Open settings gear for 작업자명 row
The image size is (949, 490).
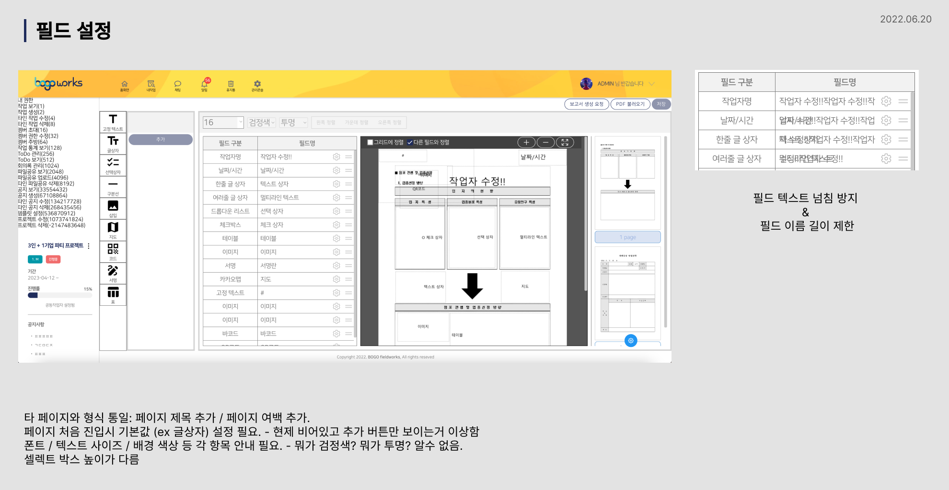pyautogui.click(x=336, y=156)
